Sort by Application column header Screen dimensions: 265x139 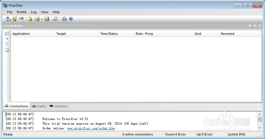(33, 34)
